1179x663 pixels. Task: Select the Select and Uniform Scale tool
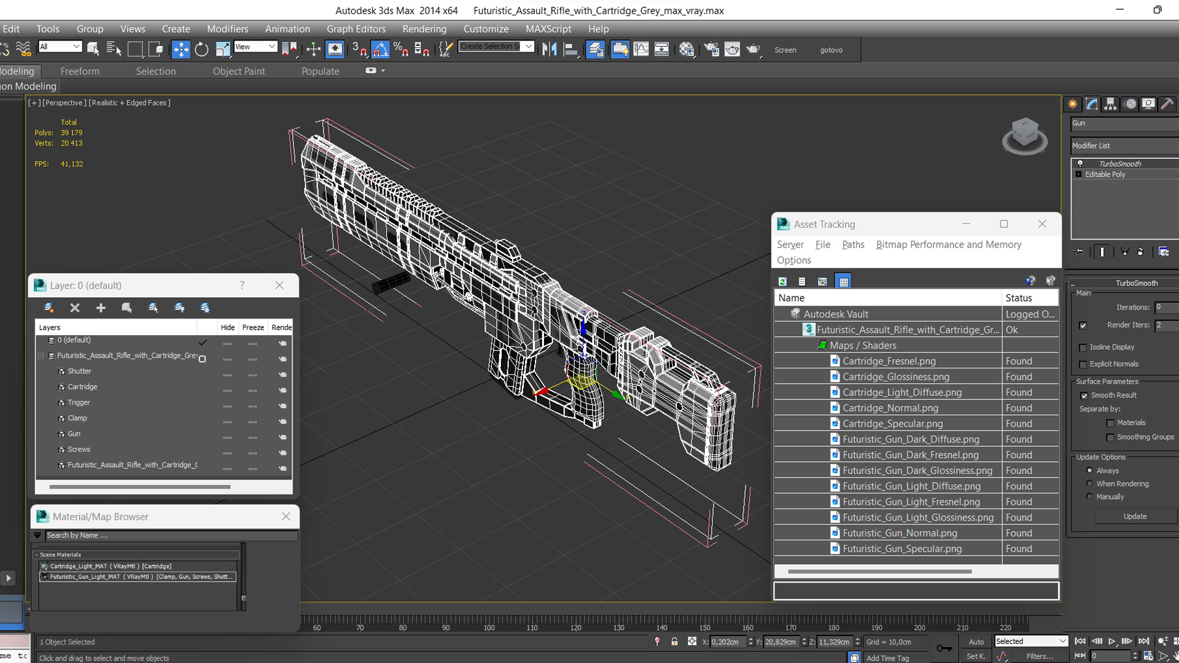tap(222, 50)
